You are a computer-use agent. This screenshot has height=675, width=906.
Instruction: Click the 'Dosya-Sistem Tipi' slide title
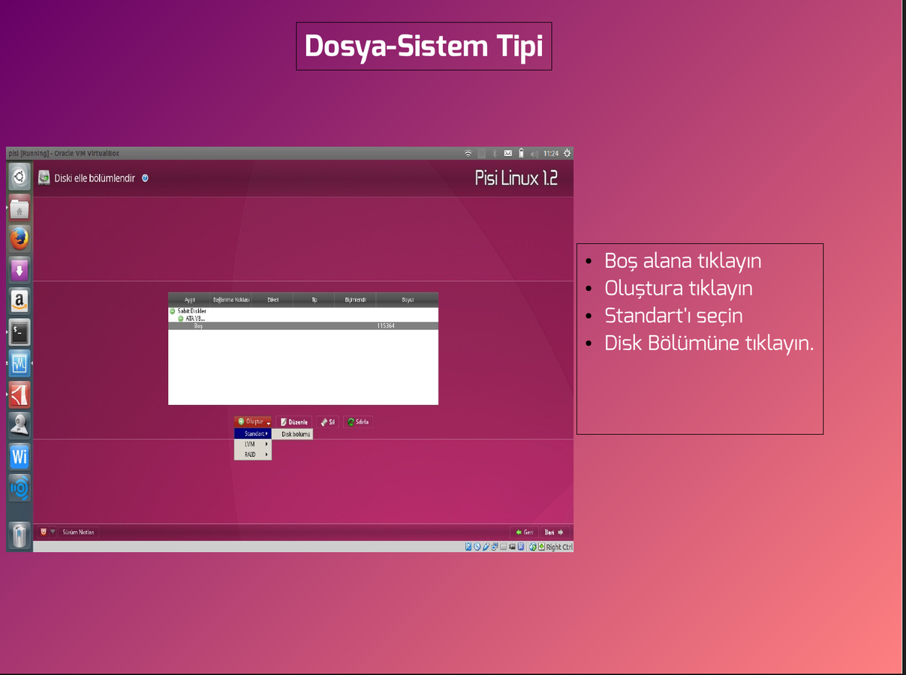point(424,46)
